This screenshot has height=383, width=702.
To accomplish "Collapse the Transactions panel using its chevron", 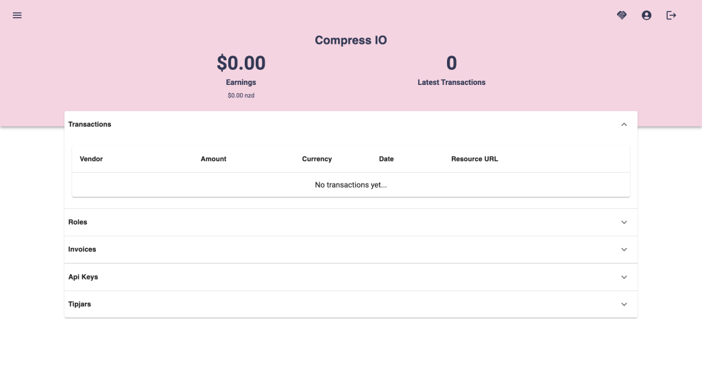I will (x=624, y=125).
